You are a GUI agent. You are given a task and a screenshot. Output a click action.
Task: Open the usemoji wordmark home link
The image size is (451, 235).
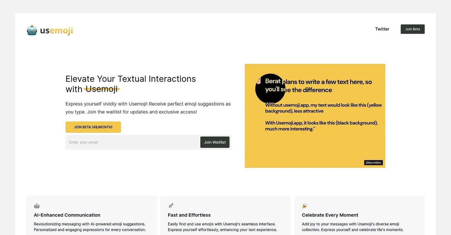tap(56, 31)
